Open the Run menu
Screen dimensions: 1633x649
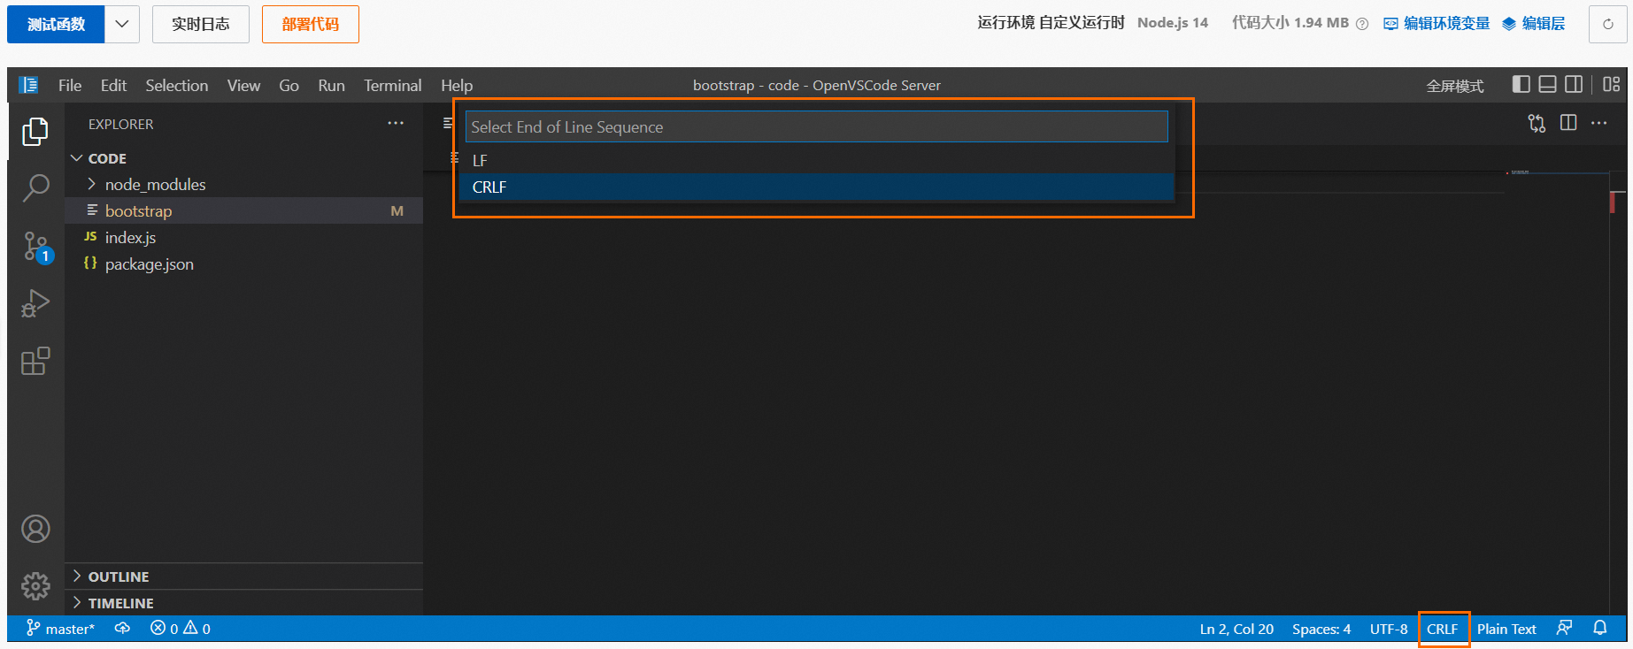coord(331,85)
